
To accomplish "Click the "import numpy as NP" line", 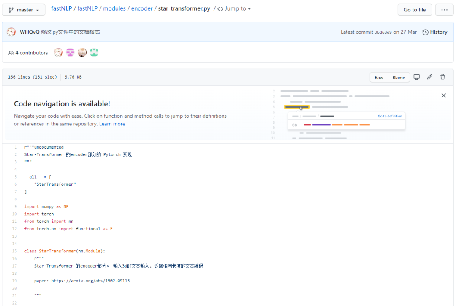I will (x=46, y=206).
